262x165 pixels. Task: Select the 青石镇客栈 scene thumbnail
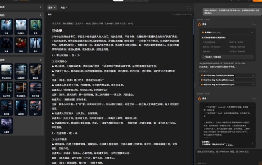(x=21, y=89)
